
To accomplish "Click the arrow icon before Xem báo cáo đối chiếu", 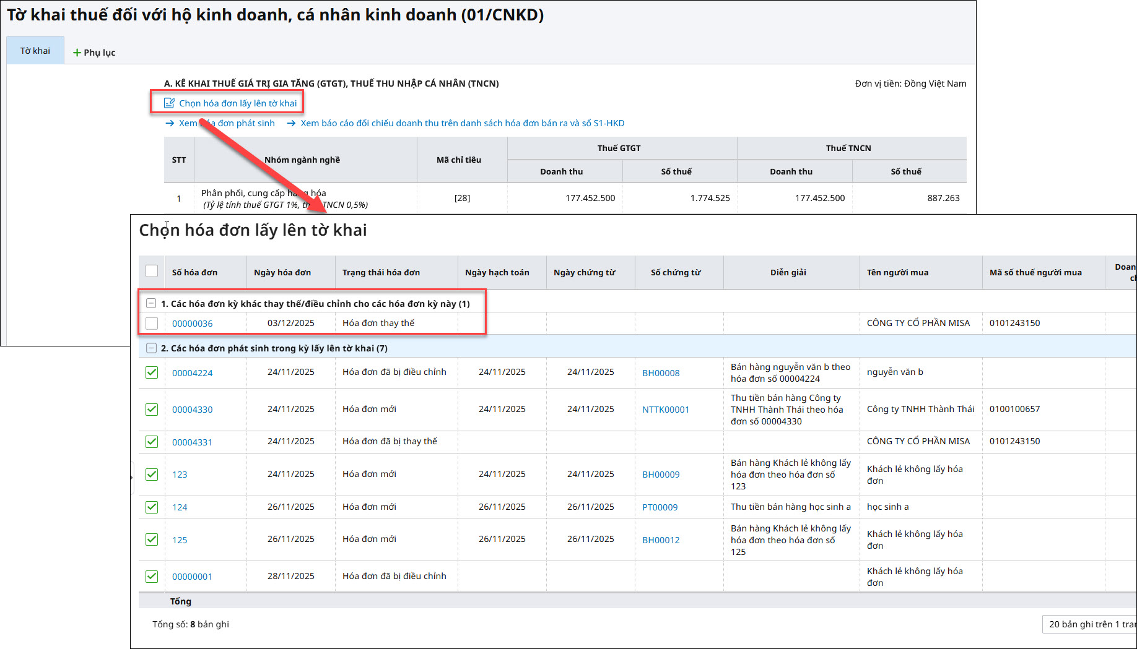I will coord(291,123).
